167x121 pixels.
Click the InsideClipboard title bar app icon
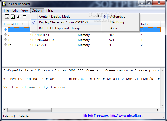coord(4,4)
